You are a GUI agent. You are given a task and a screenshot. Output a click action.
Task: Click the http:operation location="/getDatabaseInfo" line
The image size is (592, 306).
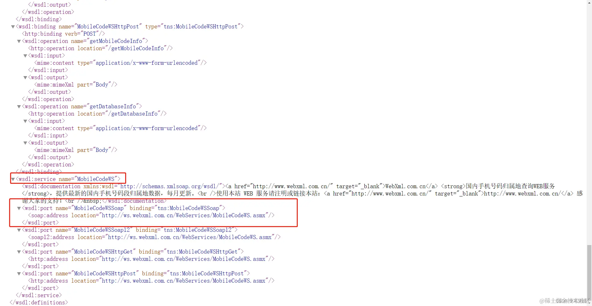tap(97, 114)
